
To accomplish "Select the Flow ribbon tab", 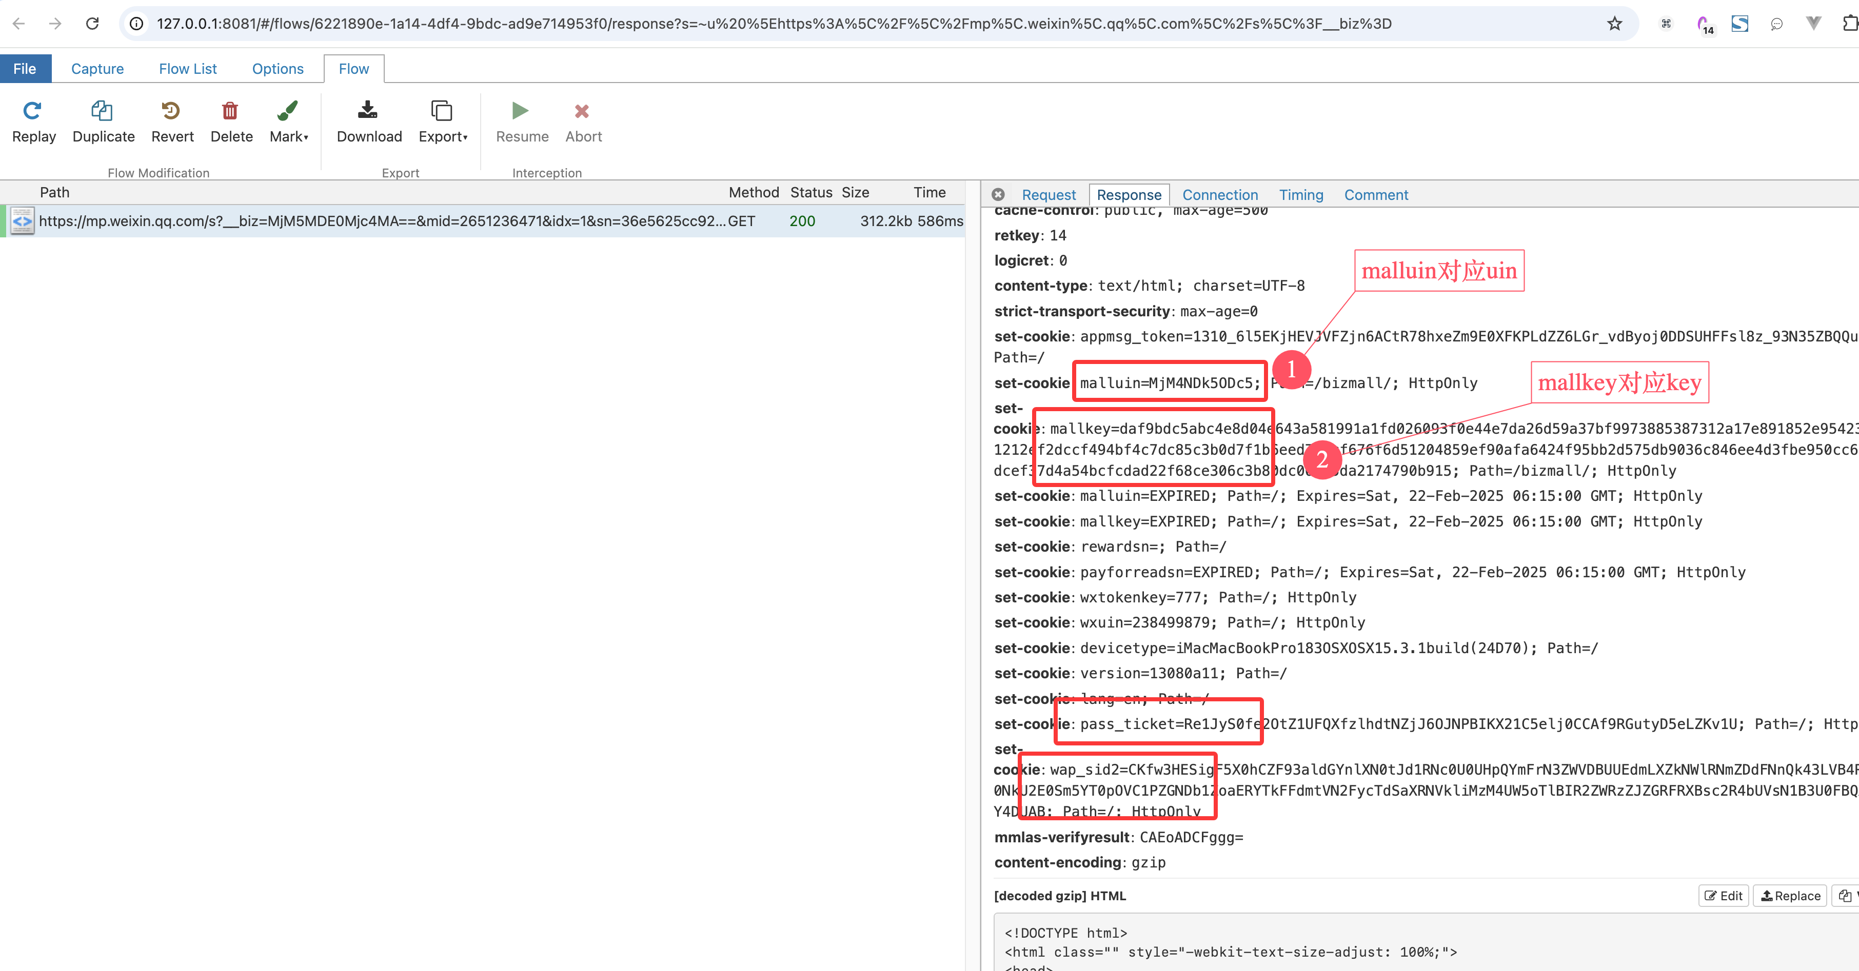I will [353, 69].
